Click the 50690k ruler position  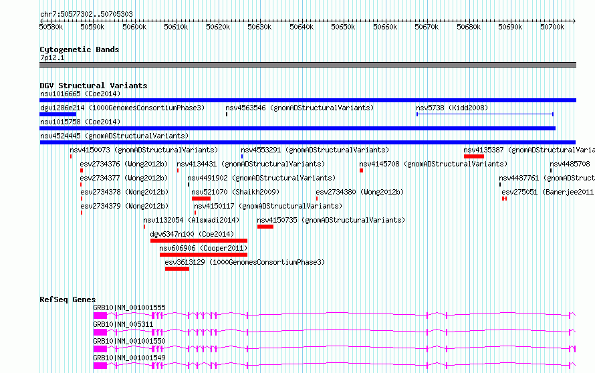click(510, 27)
